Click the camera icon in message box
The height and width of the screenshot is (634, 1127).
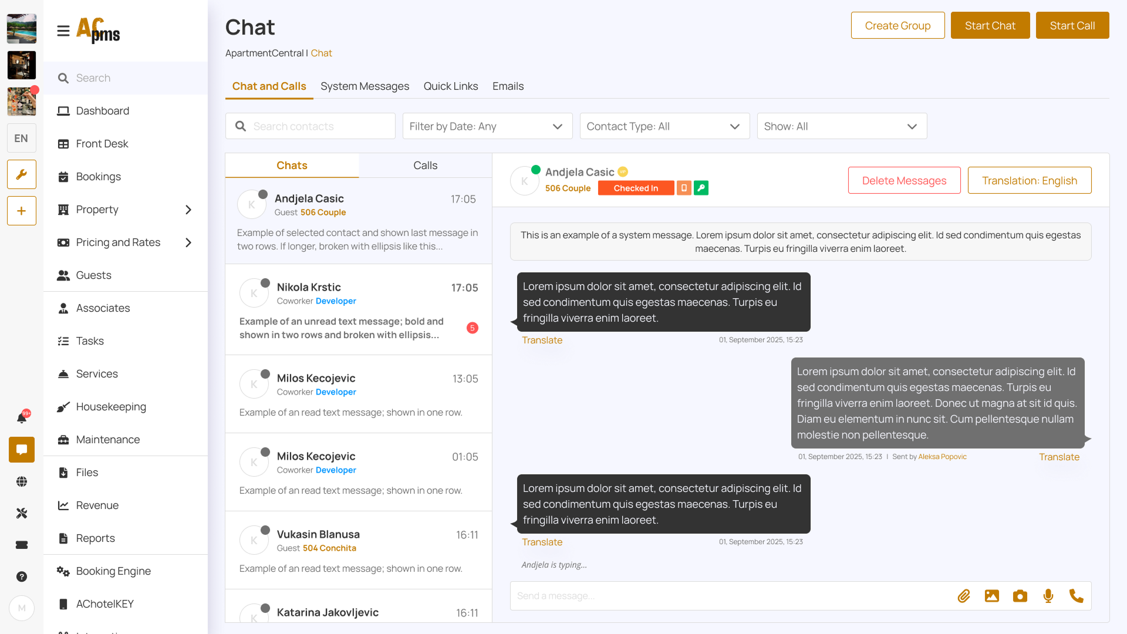[x=1020, y=596]
